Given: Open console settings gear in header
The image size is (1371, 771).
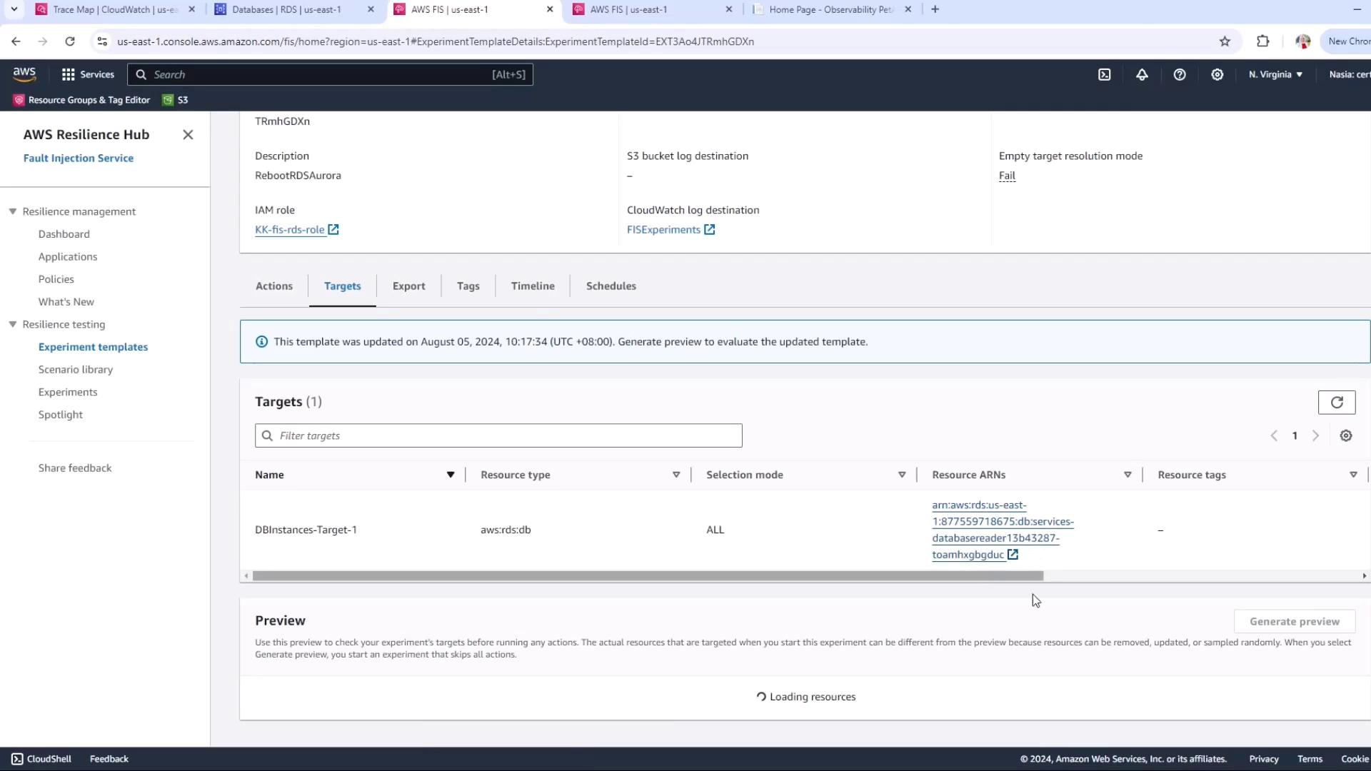Looking at the screenshot, I should 1217,74.
